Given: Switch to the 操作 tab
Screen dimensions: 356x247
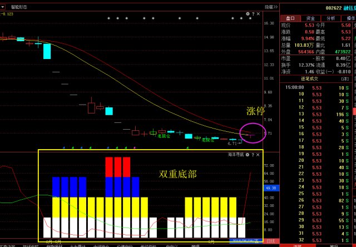Looking at the screenshot, I should (x=349, y=18).
